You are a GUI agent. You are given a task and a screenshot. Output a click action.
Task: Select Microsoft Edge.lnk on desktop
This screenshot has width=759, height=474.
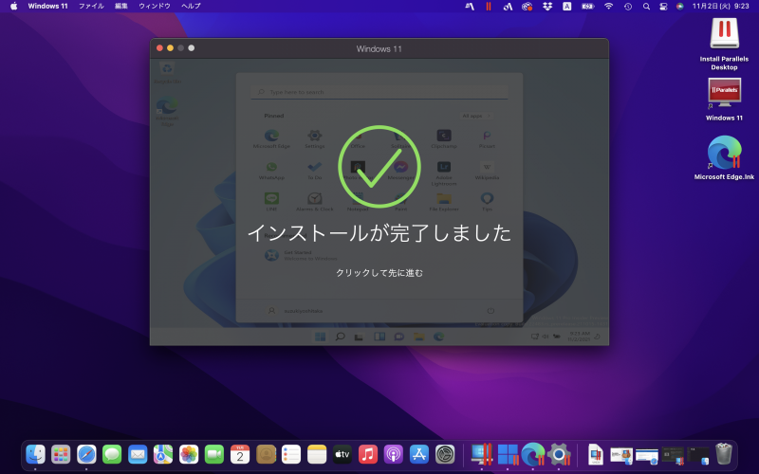coord(724,157)
